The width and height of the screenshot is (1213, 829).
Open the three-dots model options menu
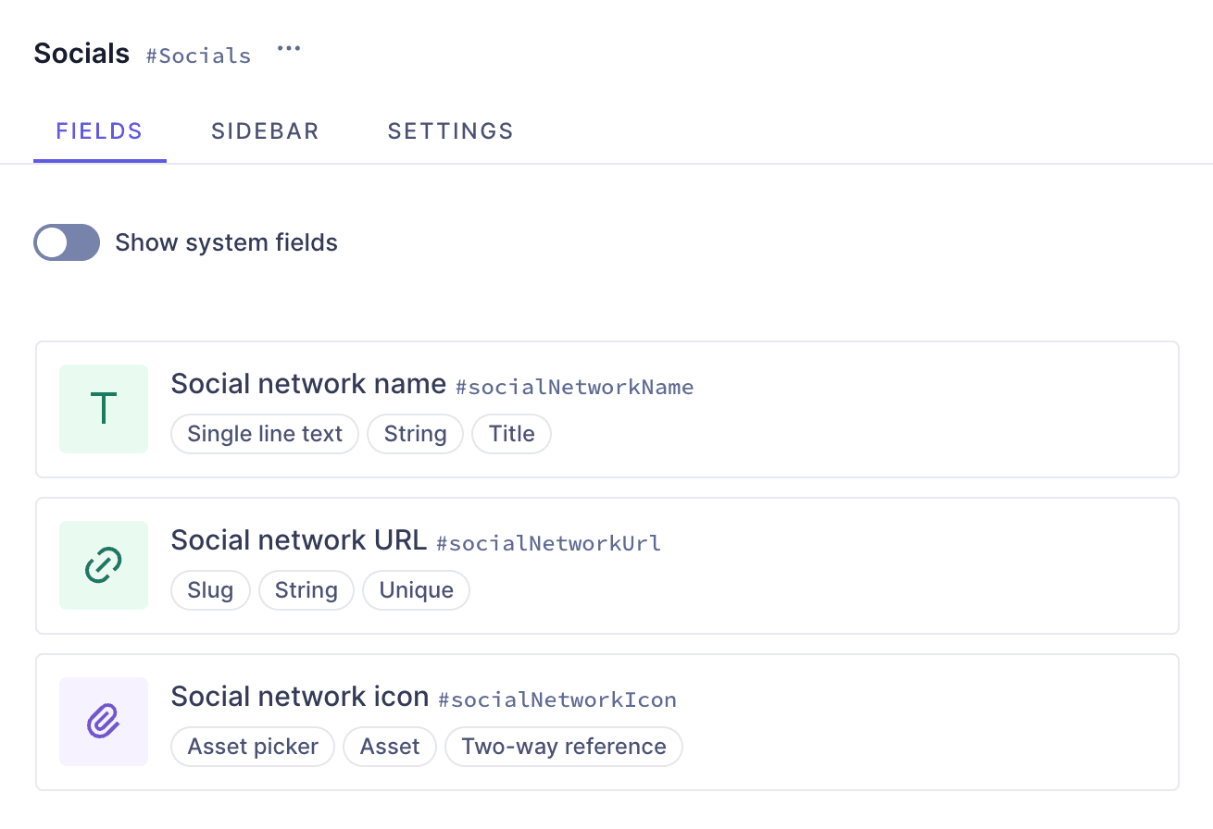tap(289, 50)
